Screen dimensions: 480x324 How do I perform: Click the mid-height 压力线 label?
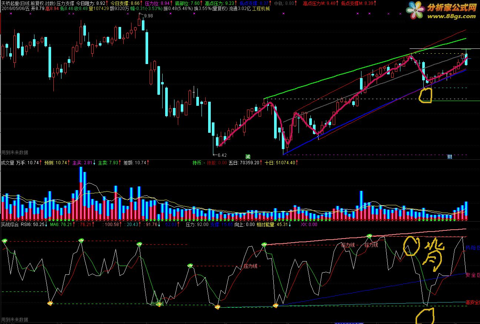pos(250,266)
